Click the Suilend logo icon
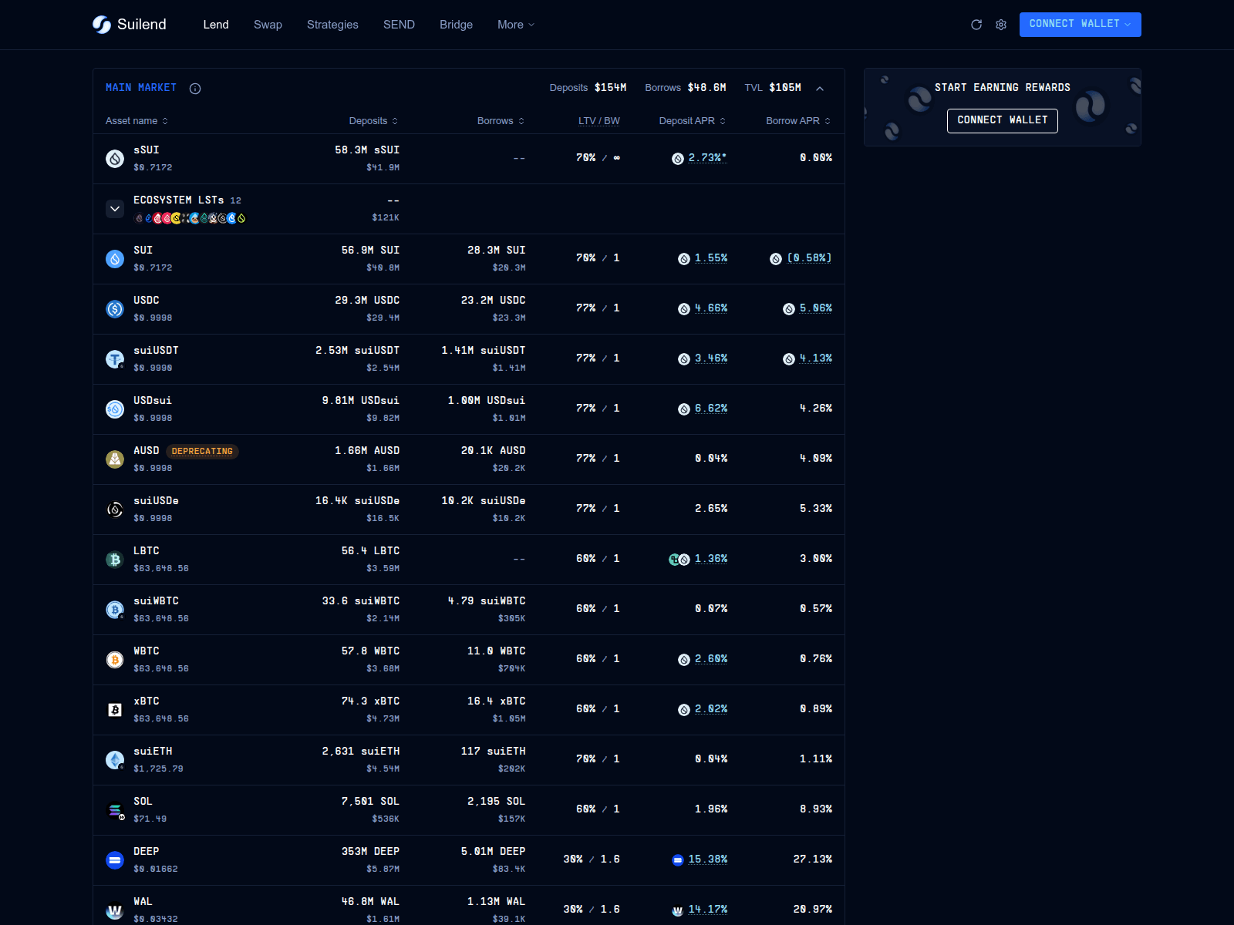The height and width of the screenshot is (925, 1234). 102,25
